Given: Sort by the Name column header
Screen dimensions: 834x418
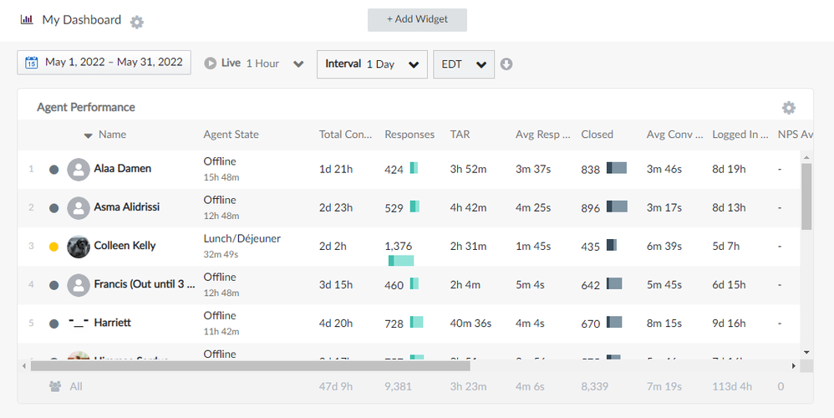Looking at the screenshot, I should [112, 135].
